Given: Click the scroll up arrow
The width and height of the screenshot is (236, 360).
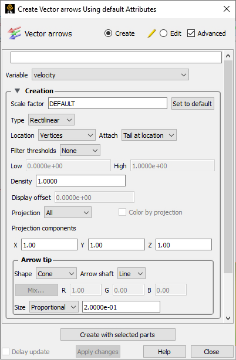Looking at the screenshot, I should click(x=228, y=56).
